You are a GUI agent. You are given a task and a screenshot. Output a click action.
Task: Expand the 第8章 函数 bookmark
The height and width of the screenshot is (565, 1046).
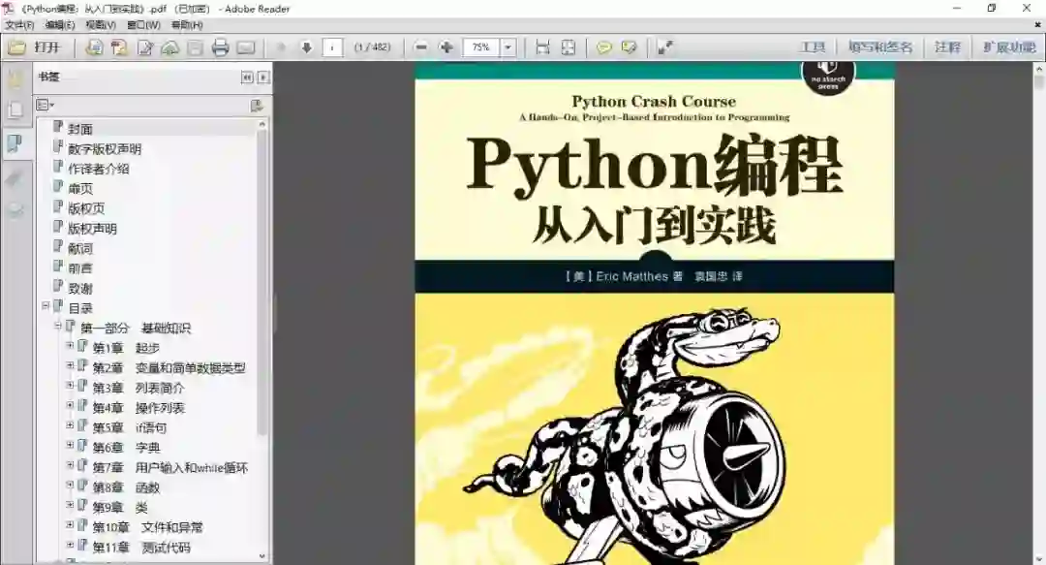pyautogui.click(x=70, y=486)
